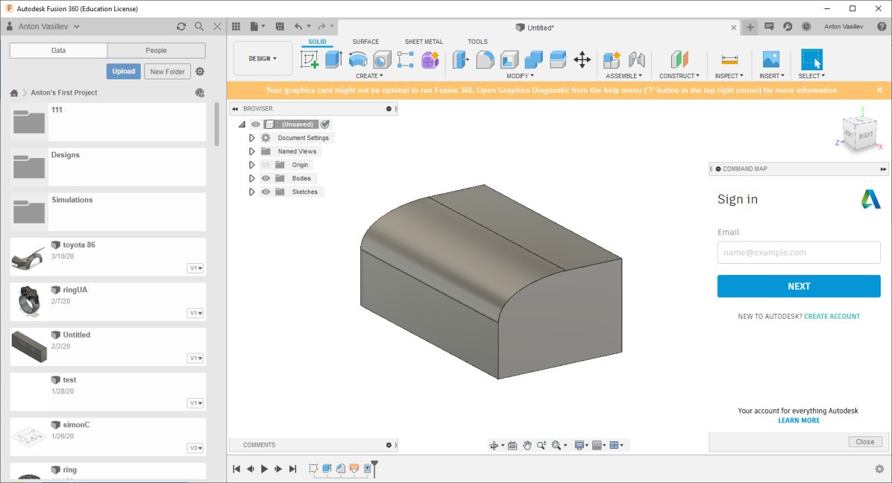Activate the Select tool icon

(812, 60)
